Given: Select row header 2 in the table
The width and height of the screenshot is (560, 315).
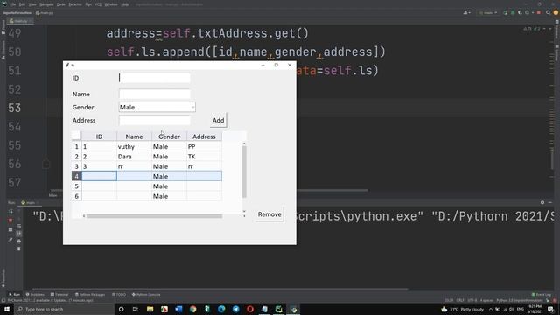Looking at the screenshot, I should [x=76, y=157].
